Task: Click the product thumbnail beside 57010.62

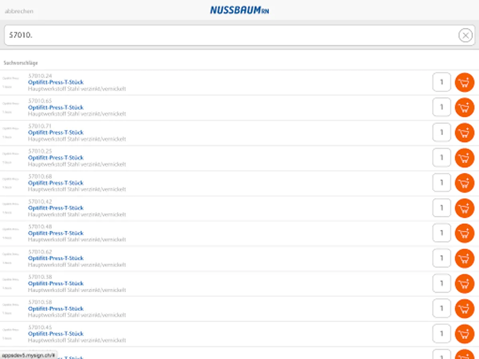Action: coord(10,258)
